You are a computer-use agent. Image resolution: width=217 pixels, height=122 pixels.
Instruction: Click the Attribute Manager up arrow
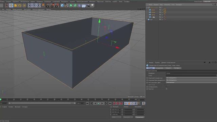pos(210,62)
